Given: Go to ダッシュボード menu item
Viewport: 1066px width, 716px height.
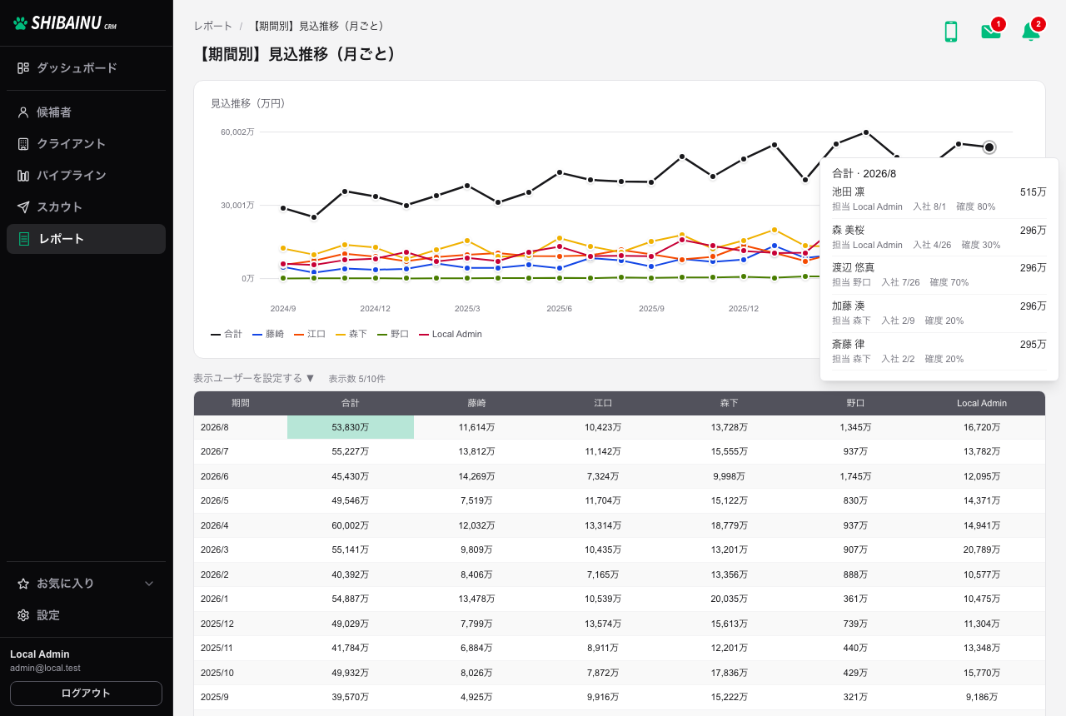Looking at the screenshot, I should (86, 68).
